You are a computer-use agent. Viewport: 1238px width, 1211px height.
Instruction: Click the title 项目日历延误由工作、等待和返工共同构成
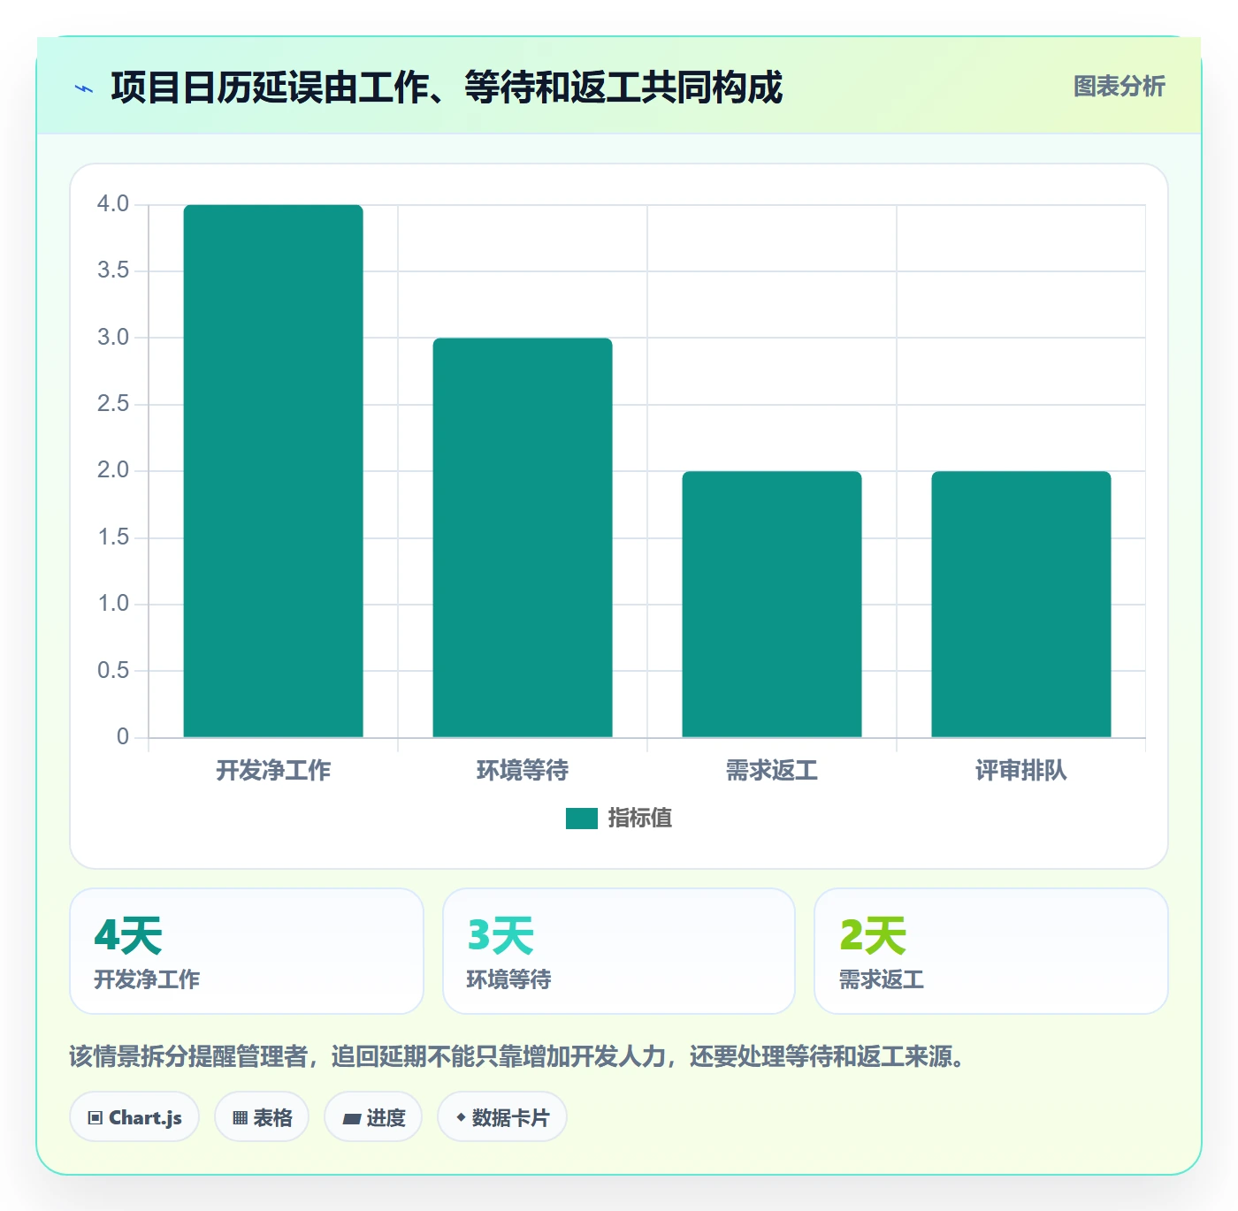447,88
